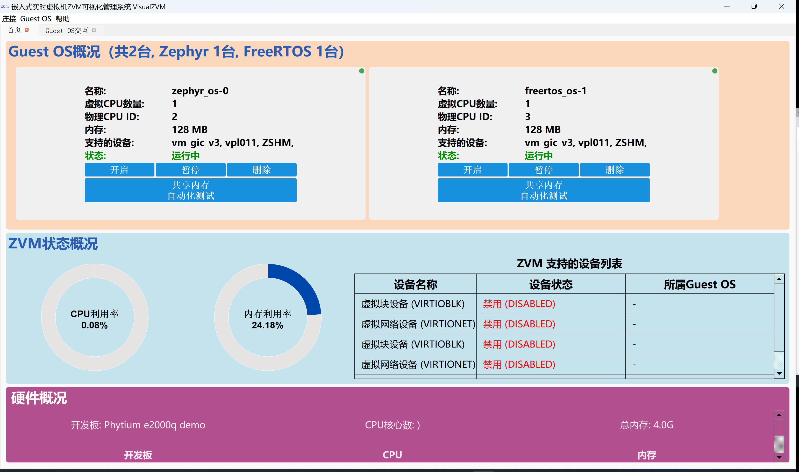Click device list scrollbar down arrow

tap(779, 373)
